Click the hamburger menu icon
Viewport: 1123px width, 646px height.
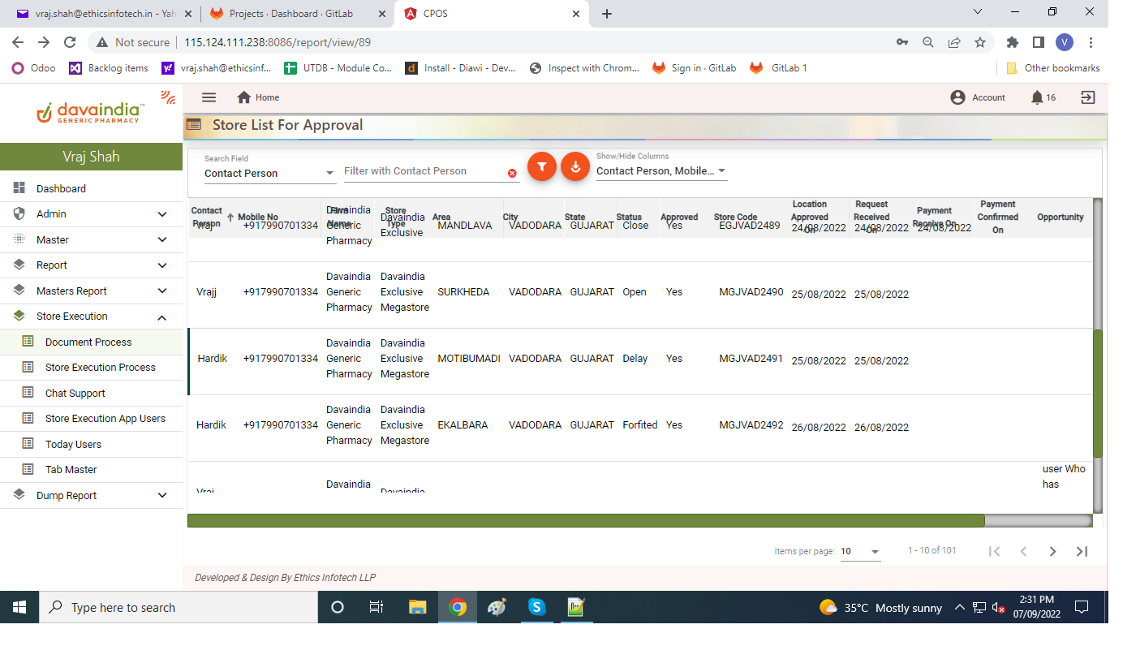pos(209,97)
